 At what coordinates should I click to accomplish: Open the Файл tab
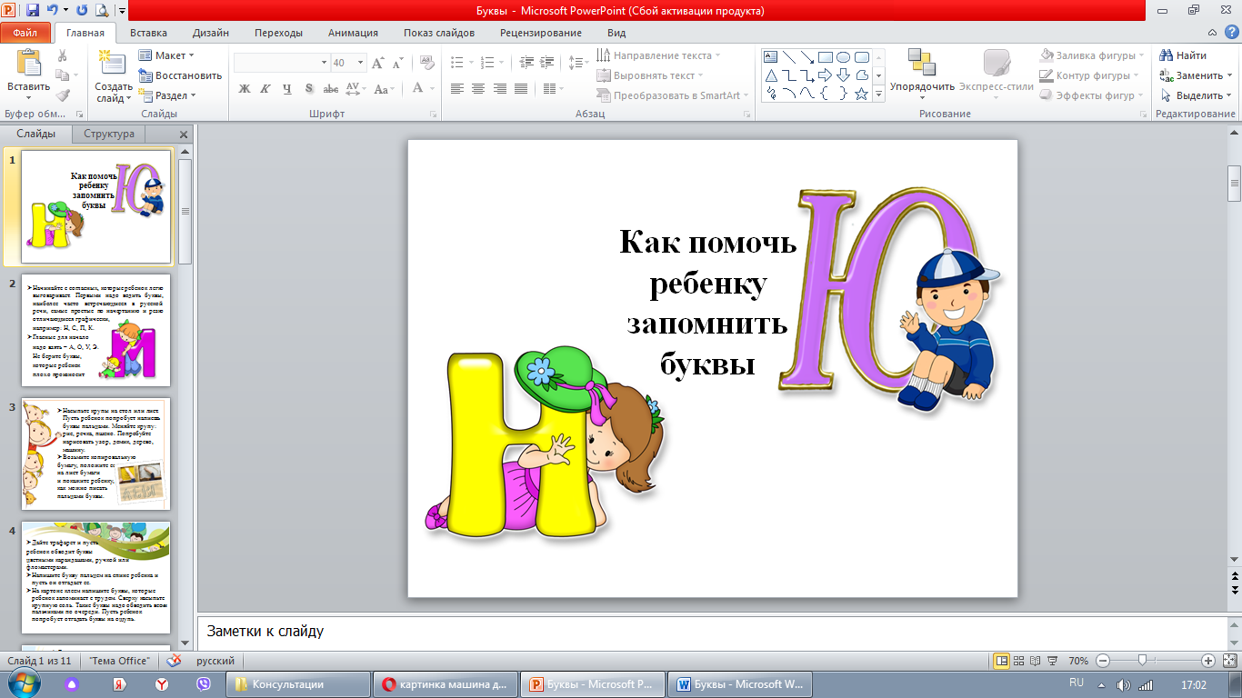25,33
